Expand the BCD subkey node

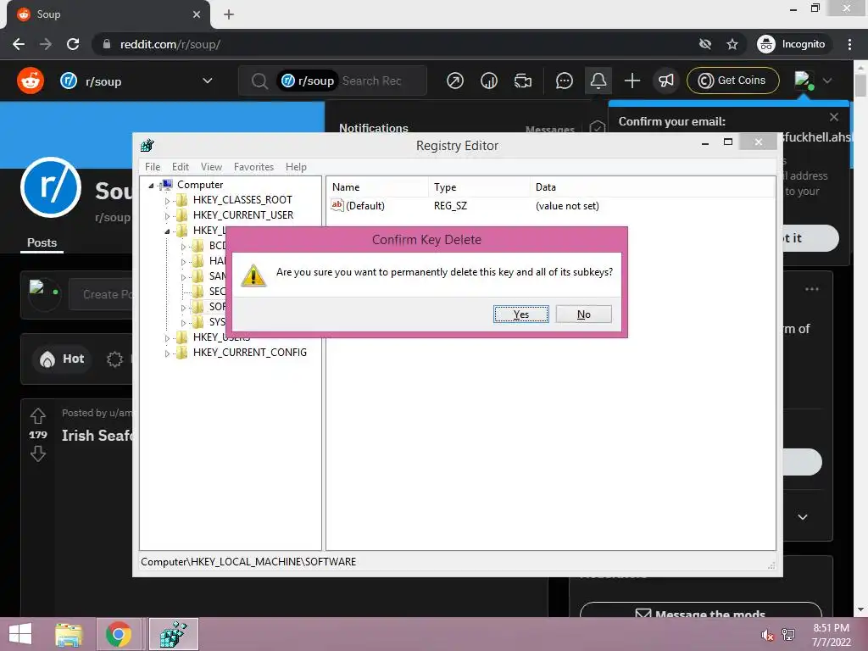coord(183,247)
